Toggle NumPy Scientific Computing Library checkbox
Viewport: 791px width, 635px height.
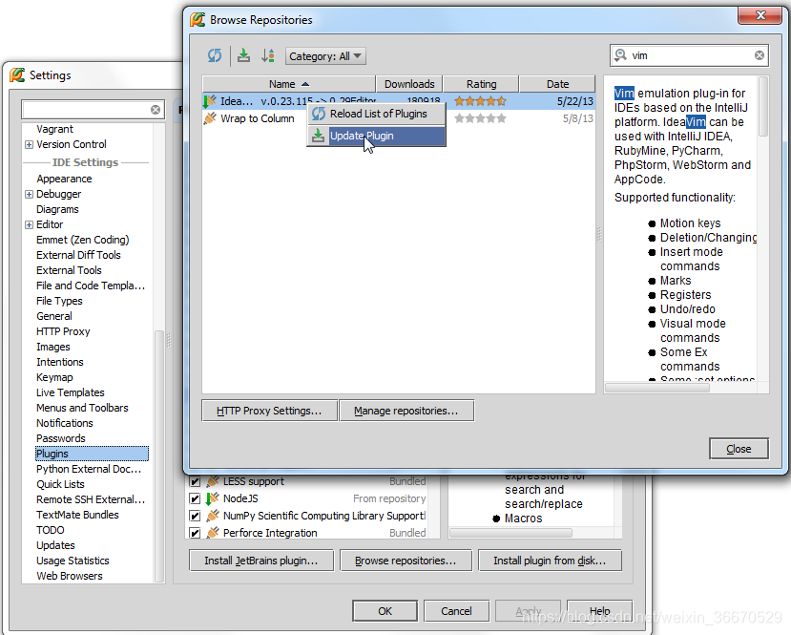click(x=195, y=516)
